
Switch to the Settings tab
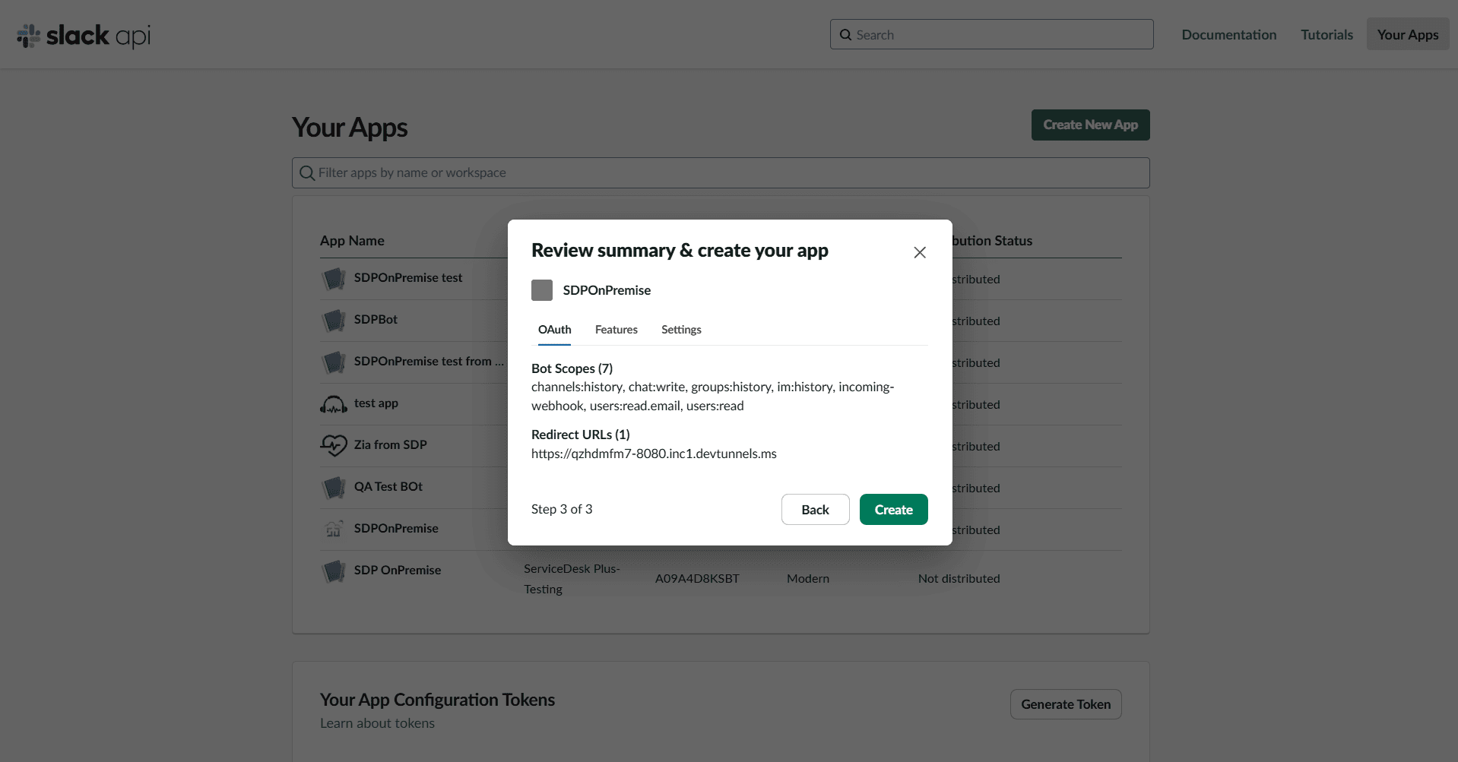(x=681, y=330)
